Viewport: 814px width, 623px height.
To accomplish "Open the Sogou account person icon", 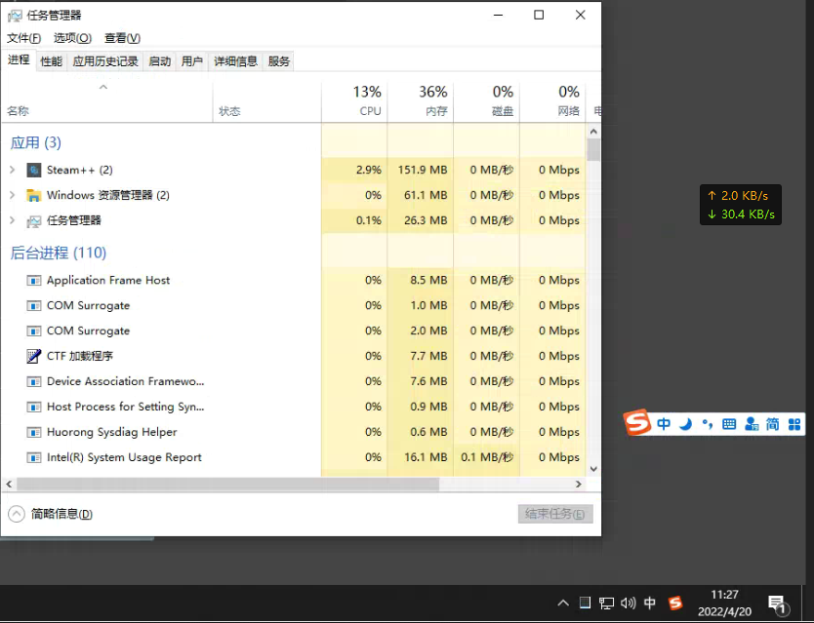I will tap(750, 423).
